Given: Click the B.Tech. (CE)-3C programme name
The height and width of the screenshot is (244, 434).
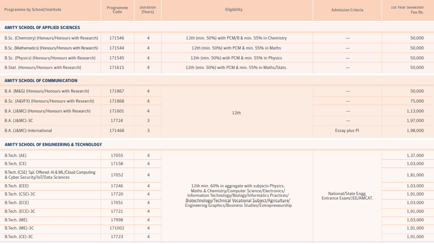Looking at the screenshot, I should click(19, 237).
